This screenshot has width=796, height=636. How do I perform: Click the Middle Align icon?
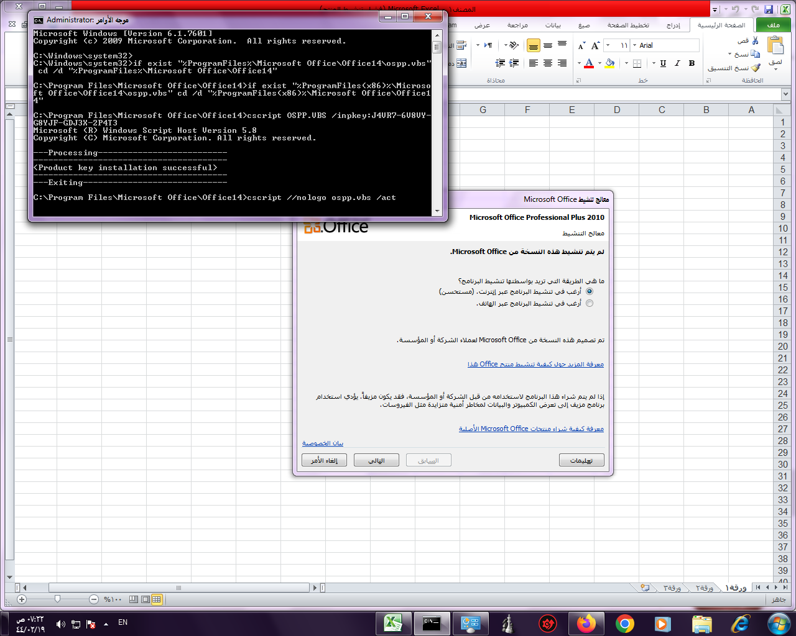pyautogui.click(x=548, y=45)
